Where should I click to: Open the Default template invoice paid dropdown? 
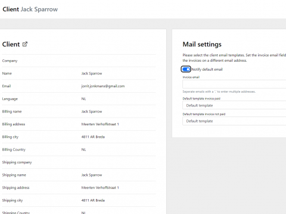click(234, 105)
